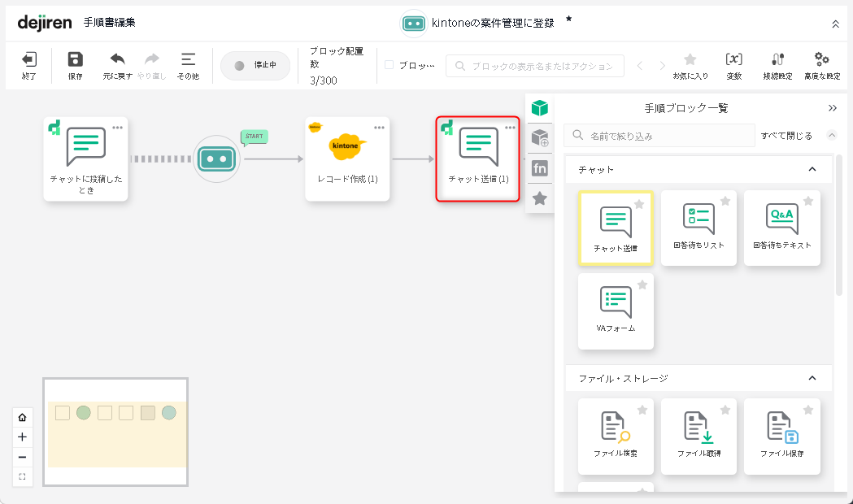Favorite the ファイル検索 block star
This screenshot has width=853, height=504.
(x=642, y=410)
